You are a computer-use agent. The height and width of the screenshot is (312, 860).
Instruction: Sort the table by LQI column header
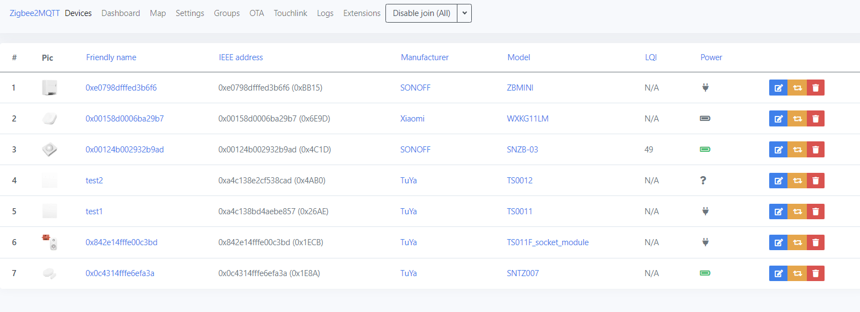pyautogui.click(x=651, y=57)
